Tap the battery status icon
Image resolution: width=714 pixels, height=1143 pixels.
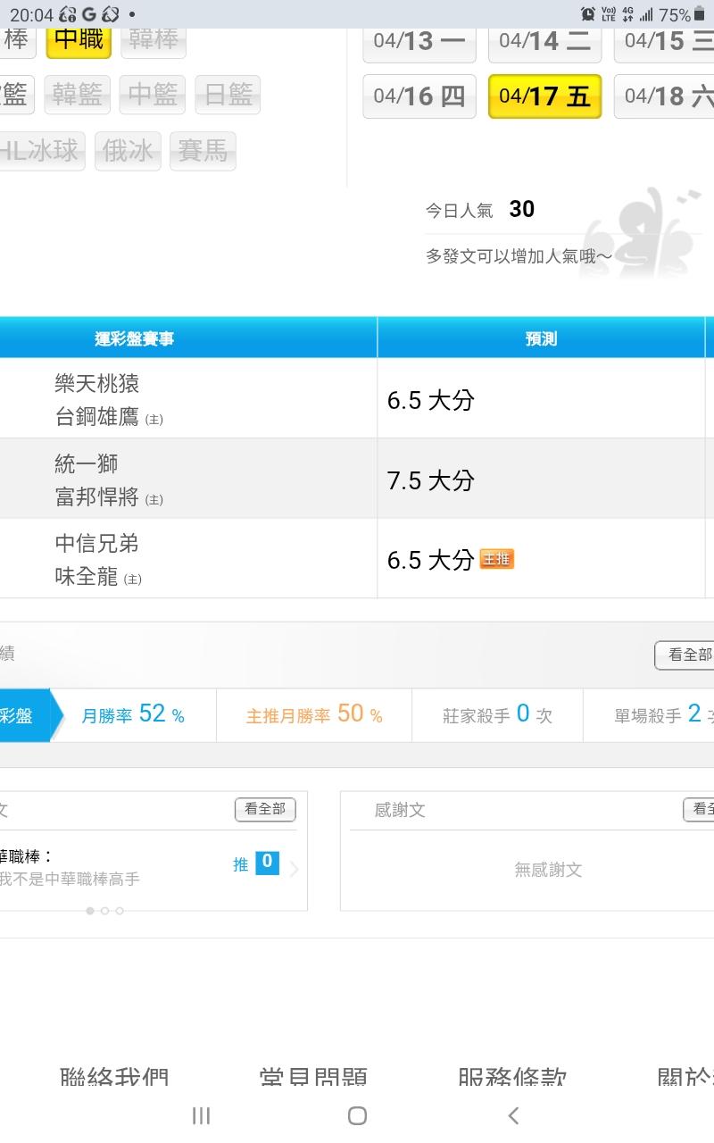pyautogui.click(x=699, y=14)
